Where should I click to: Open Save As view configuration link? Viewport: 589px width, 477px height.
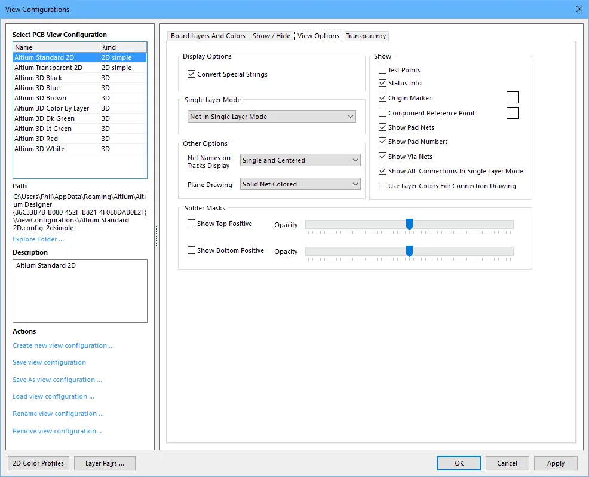57,380
